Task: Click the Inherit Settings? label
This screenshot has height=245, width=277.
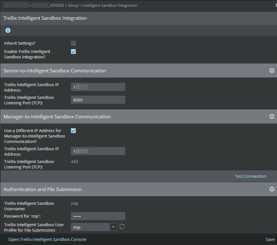Action: pos(20,43)
